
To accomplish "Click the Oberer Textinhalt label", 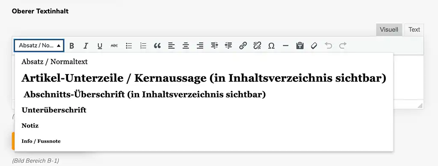I will pyautogui.click(x=40, y=11).
